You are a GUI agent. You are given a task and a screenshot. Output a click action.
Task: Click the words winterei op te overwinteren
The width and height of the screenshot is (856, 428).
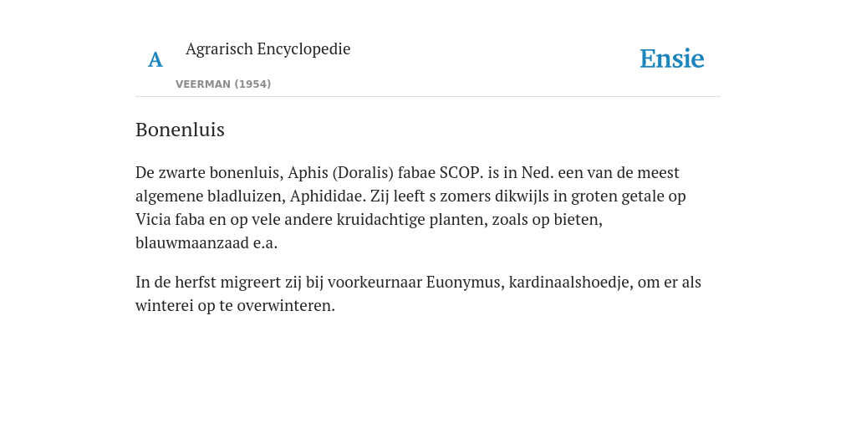pyautogui.click(x=235, y=306)
